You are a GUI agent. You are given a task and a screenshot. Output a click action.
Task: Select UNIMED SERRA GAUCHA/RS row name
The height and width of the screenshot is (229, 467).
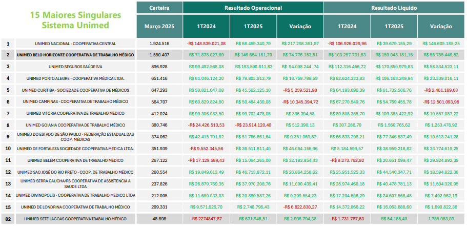click(x=75, y=184)
